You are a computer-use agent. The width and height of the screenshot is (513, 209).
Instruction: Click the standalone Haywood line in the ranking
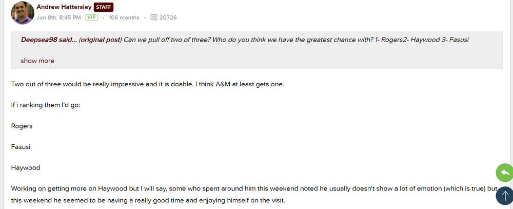[26, 168]
